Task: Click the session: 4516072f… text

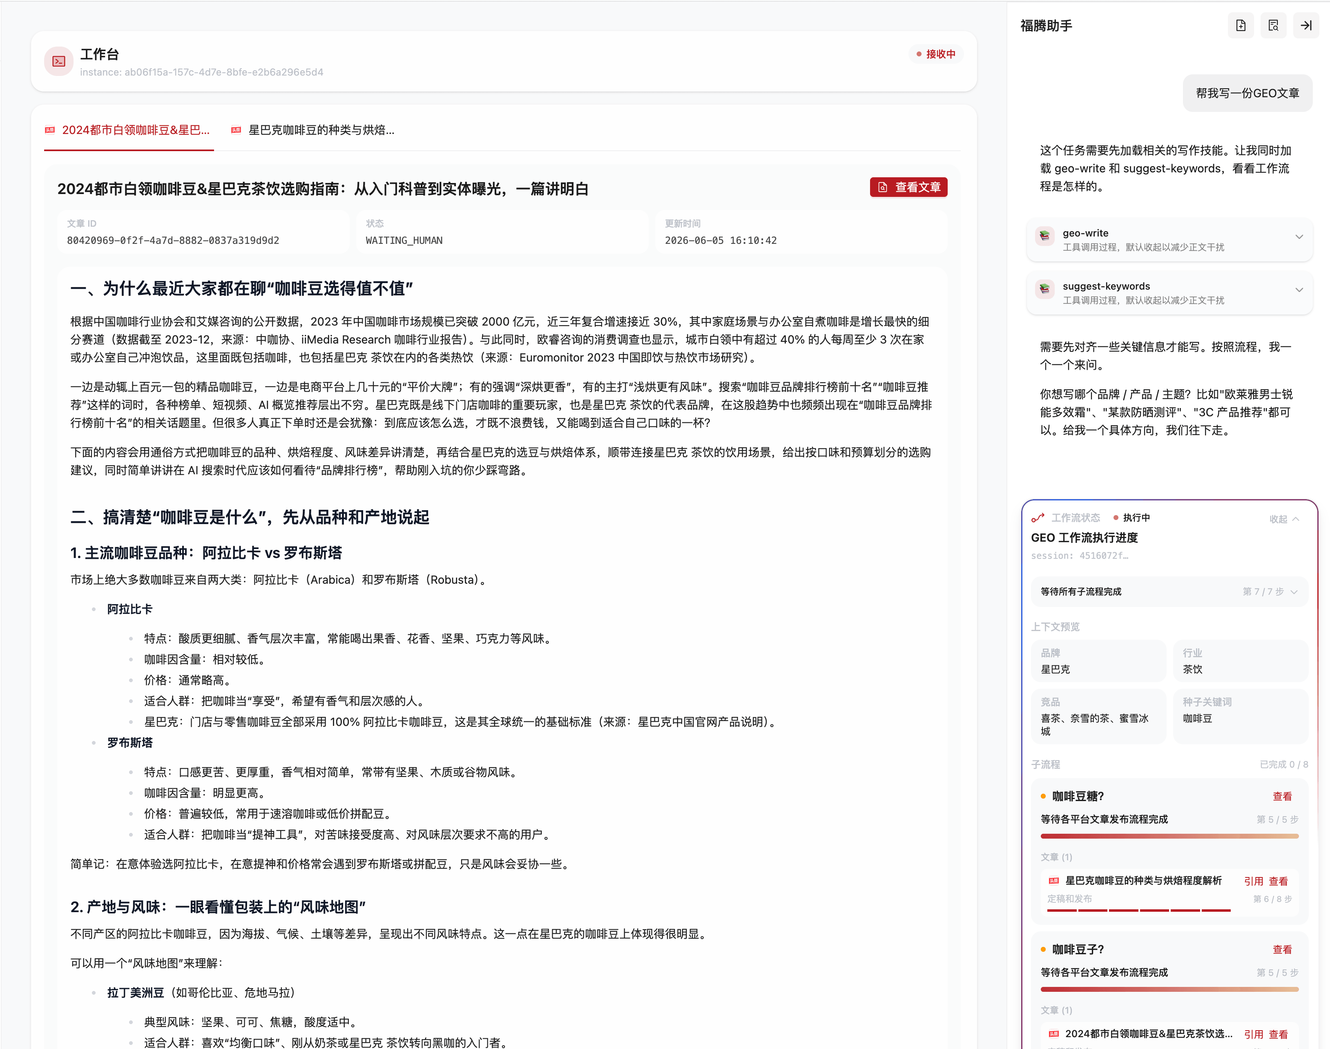Action: pyautogui.click(x=1080, y=556)
